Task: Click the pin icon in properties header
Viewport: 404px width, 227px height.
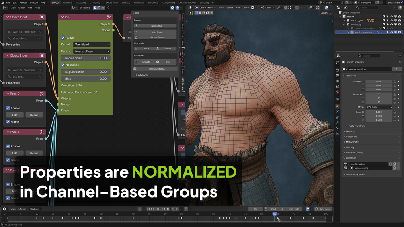Action: [x=400, y=62]
